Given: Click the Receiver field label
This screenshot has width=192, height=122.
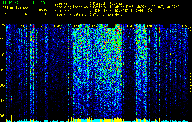Looking at the screenshot, I should pos(62,11).
